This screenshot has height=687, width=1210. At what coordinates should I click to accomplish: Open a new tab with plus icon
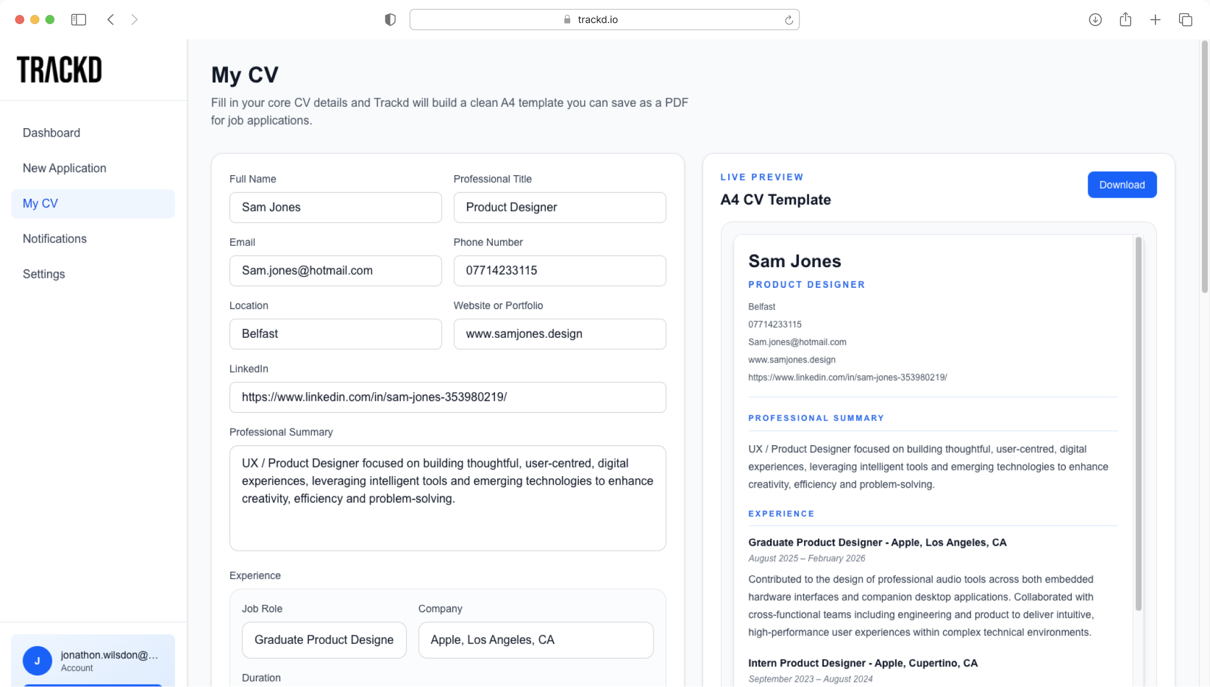(1155, 20)
